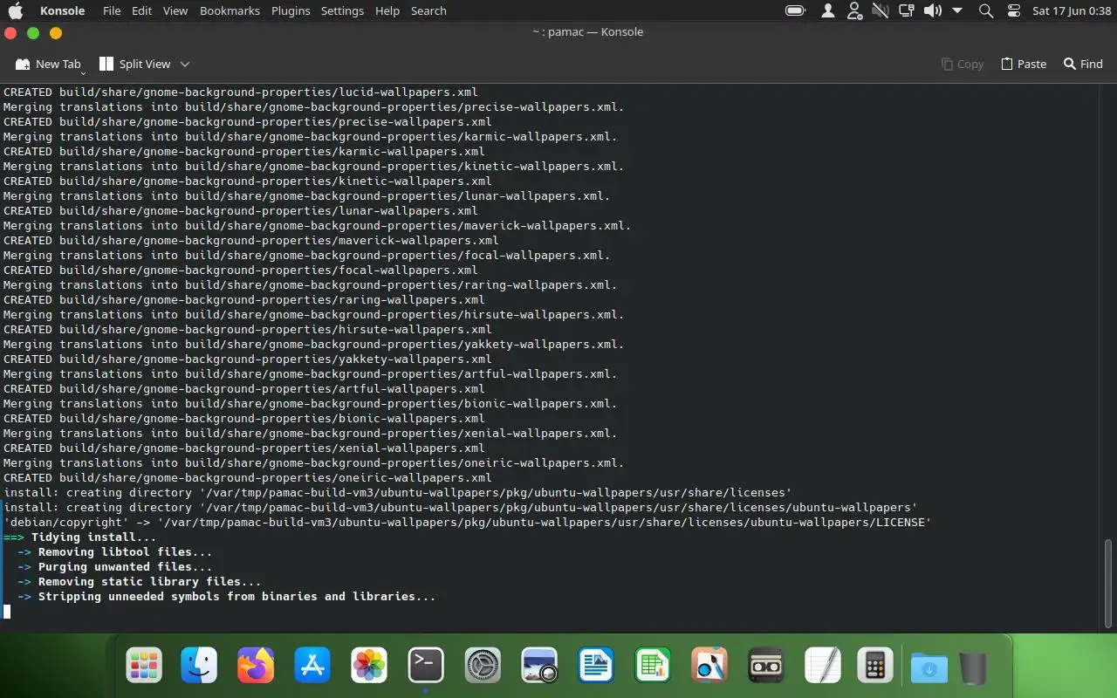Open the control center toggles icon
1117x698 pixels.
click(1013, 10)
